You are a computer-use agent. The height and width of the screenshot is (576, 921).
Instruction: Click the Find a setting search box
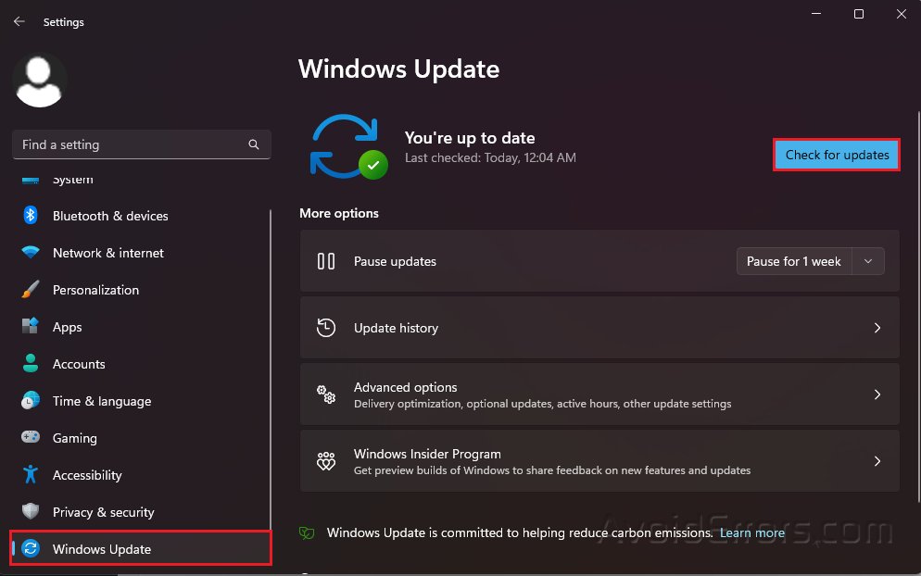pyautogui.click(x=130, y=144)
